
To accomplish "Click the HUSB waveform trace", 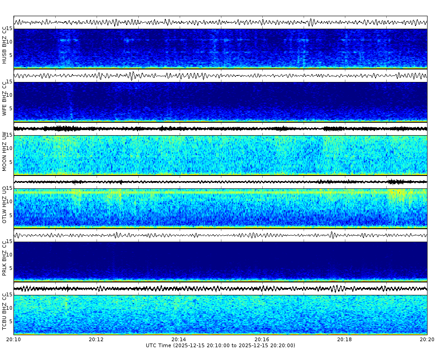I will [x=220, y=21].
